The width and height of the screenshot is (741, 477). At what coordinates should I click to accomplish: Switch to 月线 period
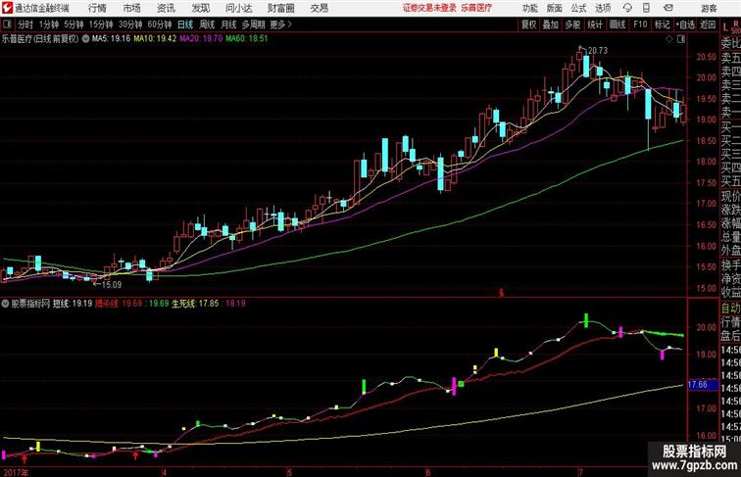tap(228, 24)
